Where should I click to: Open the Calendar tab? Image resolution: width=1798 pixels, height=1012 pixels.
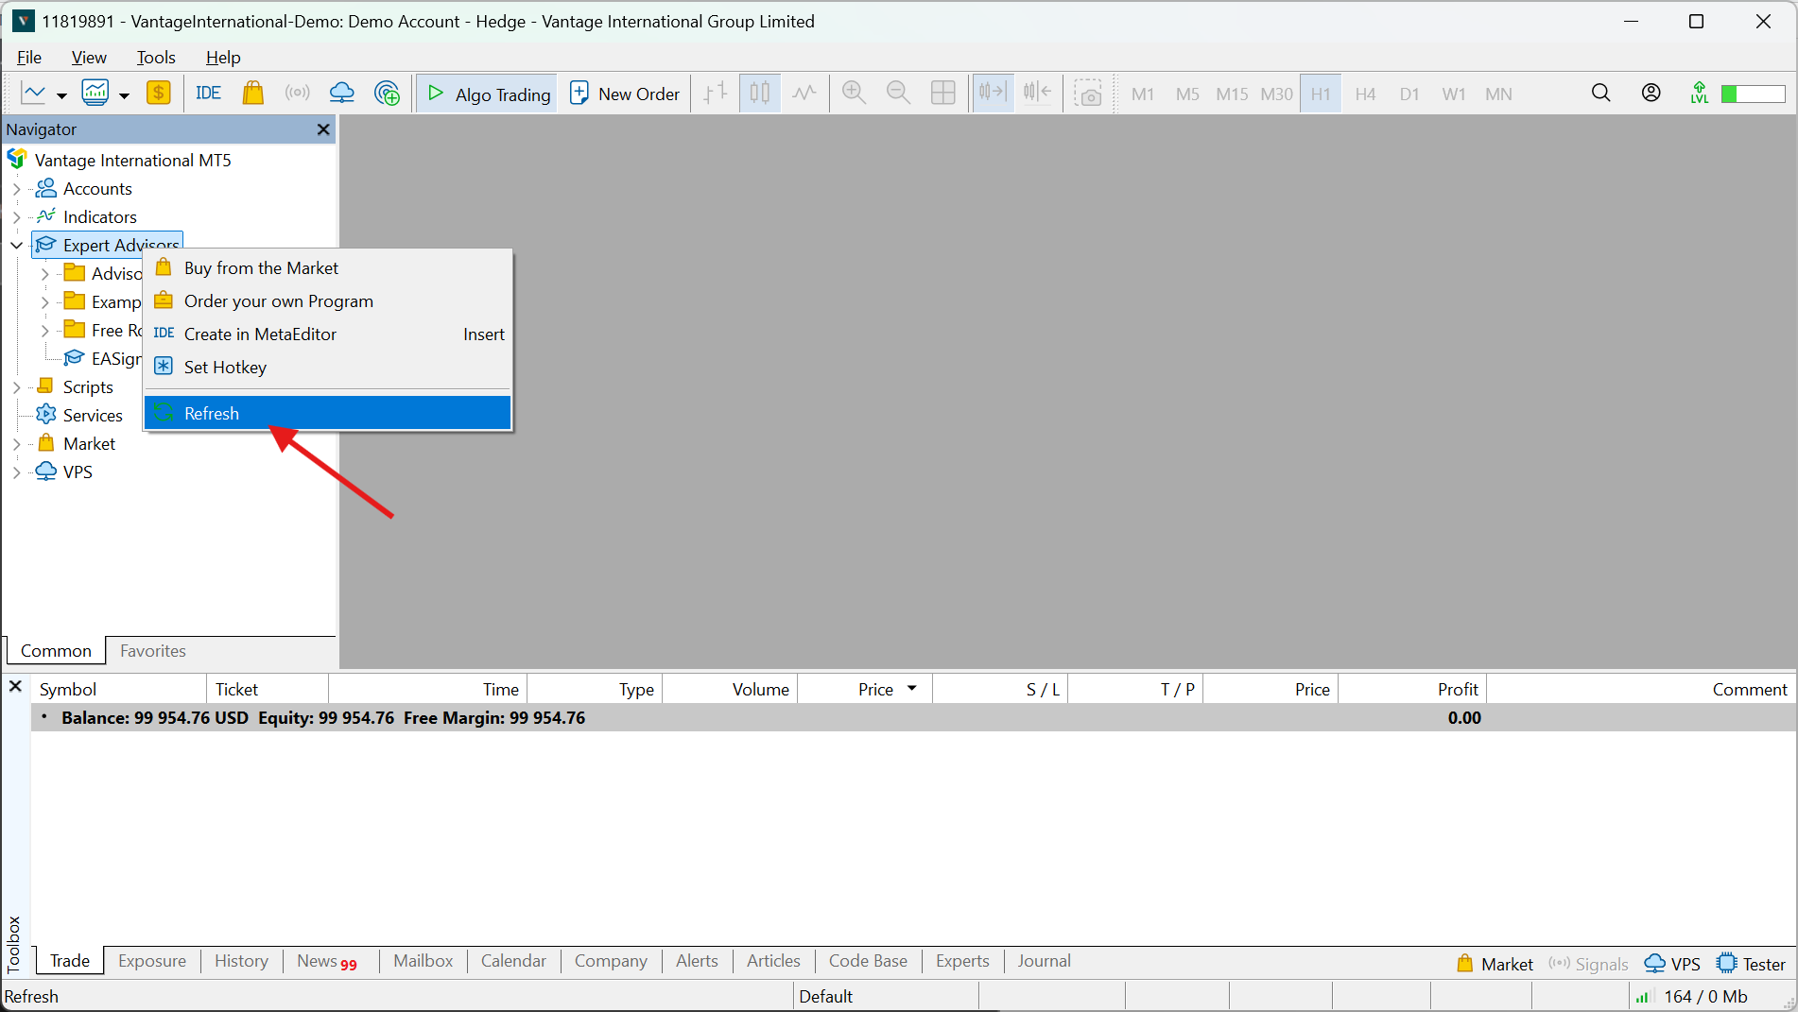click(x=513, y=961)
